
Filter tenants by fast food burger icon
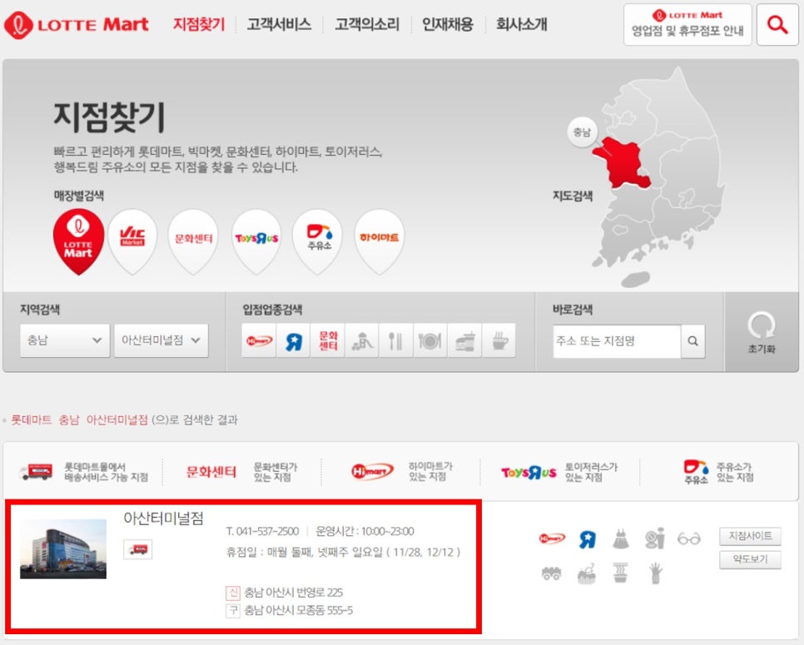tap(464, 340)
